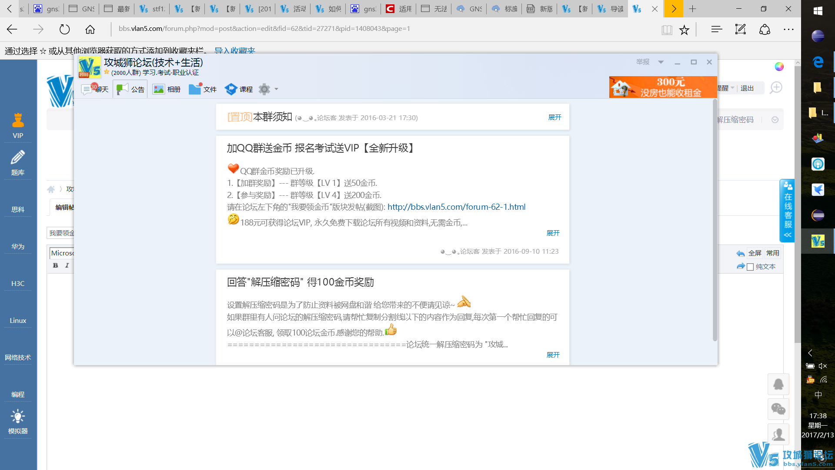
Task: Close the active browser tab
Action: pos(655,9)
